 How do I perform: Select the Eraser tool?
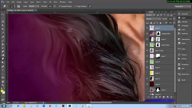click(x=3, y=52)
